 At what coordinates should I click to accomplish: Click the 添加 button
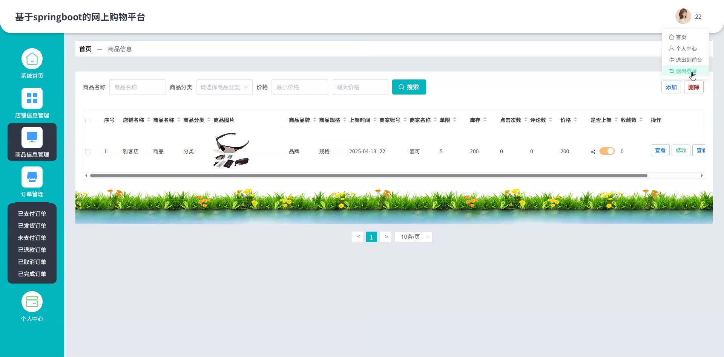(671, 87)
